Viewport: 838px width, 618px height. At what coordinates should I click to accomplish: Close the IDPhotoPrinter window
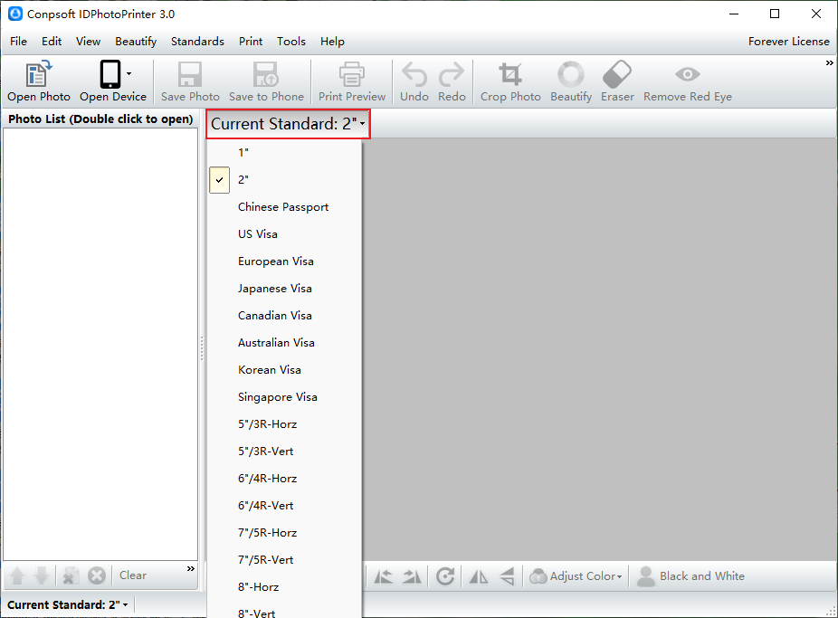816,14
